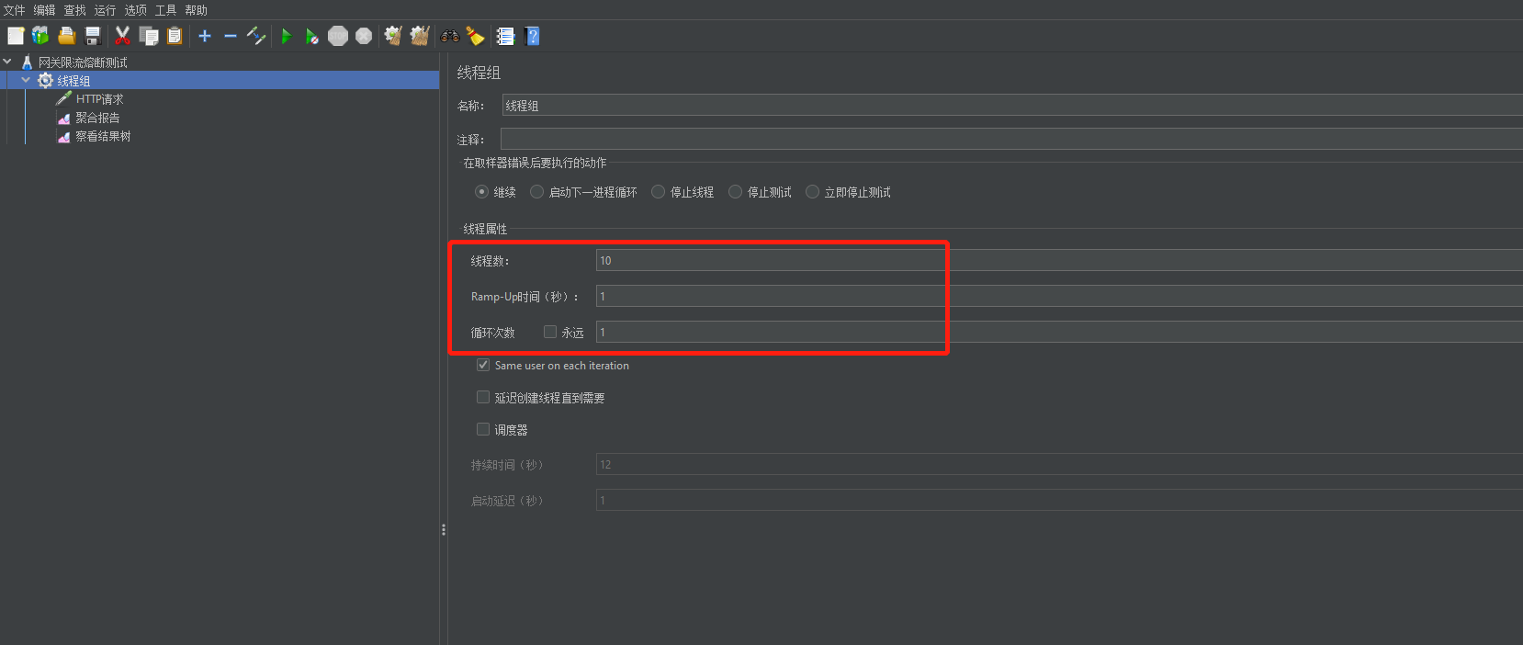
Task: Enable the 调度器 checkbox
Action: click(x=483, y=429)
